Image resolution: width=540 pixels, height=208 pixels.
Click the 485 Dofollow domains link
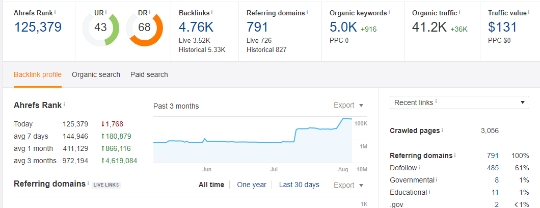[x=492, y=168]
